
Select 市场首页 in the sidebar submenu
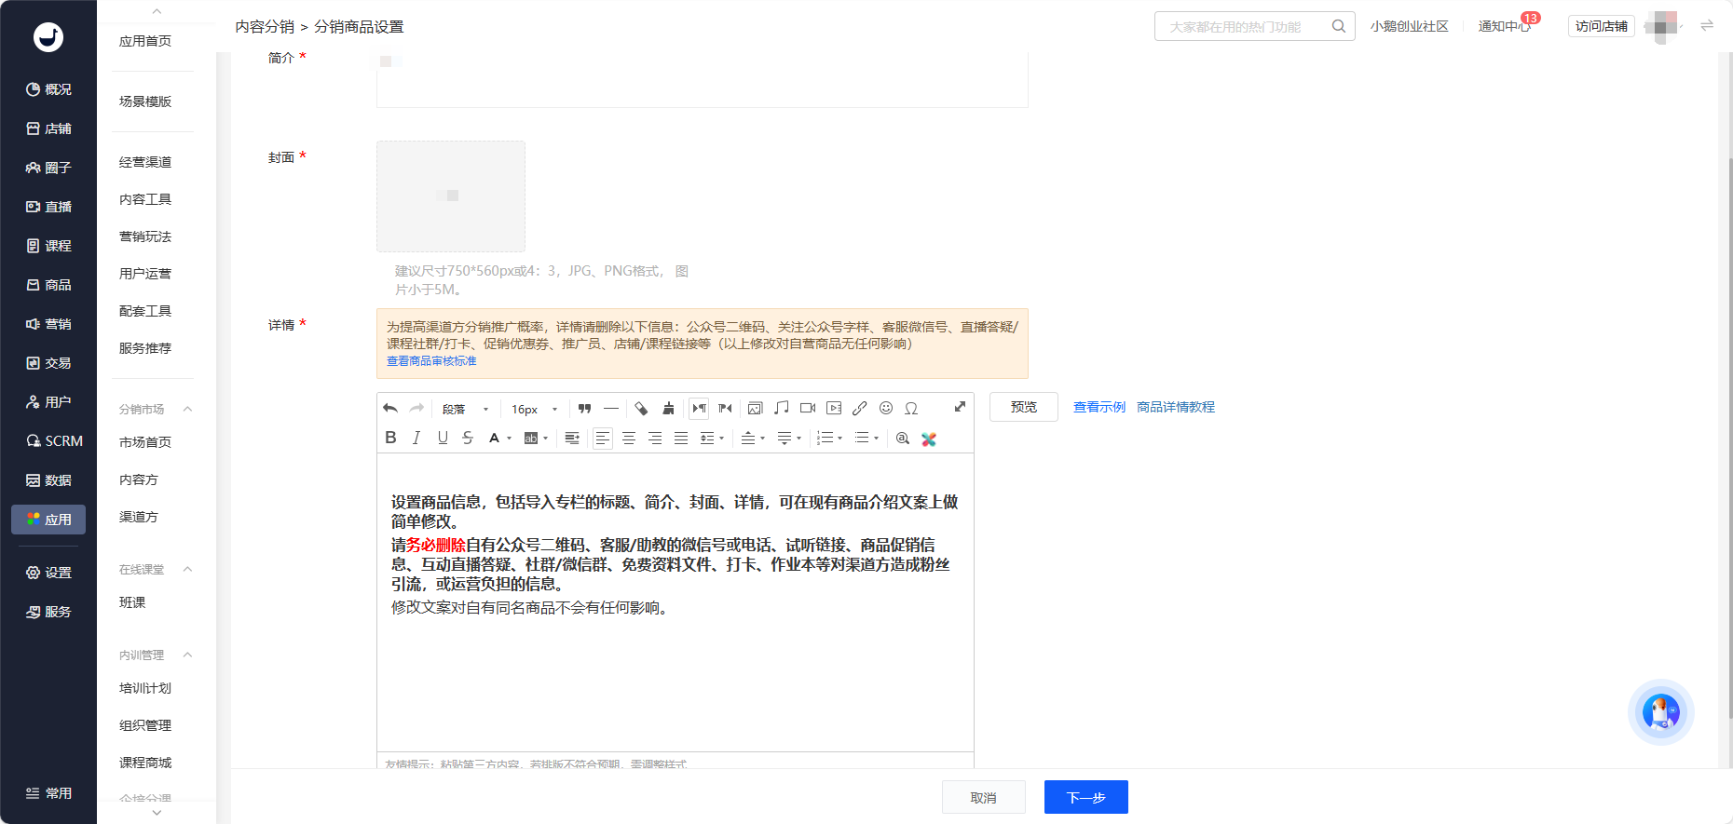coord(145,442)
